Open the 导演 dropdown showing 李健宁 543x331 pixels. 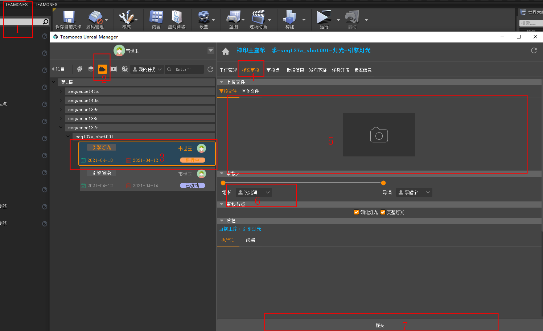coord(414,192)
